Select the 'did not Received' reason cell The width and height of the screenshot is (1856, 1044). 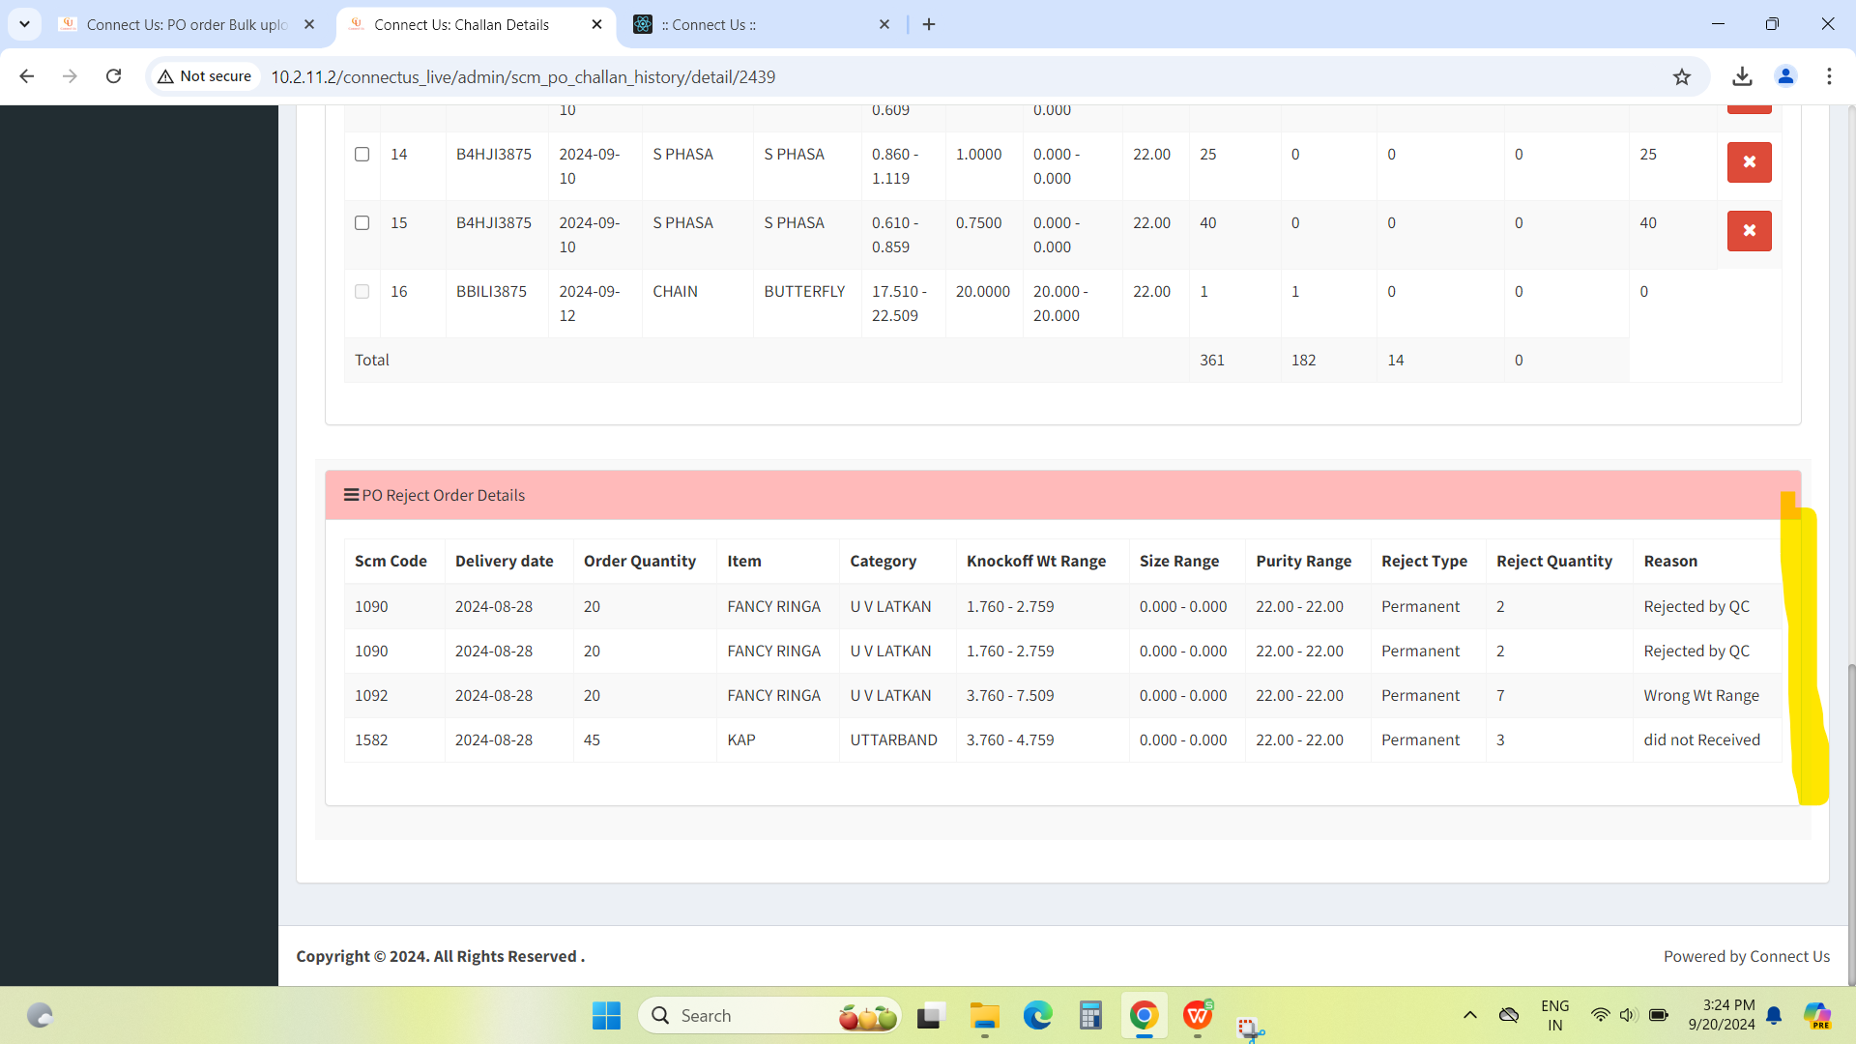tap(1701, 739)
